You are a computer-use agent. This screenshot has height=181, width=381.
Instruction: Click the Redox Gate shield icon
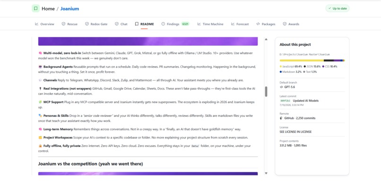point(87,24)
